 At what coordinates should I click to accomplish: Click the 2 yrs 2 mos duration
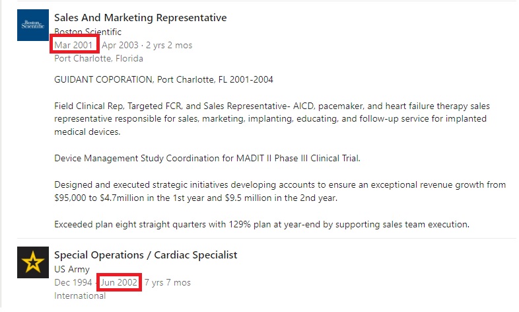tap(169, 45)
